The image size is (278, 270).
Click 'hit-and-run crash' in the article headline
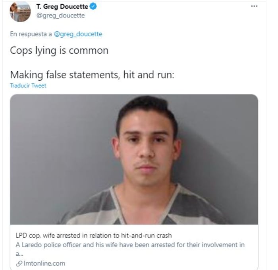[x=146, y=235]
